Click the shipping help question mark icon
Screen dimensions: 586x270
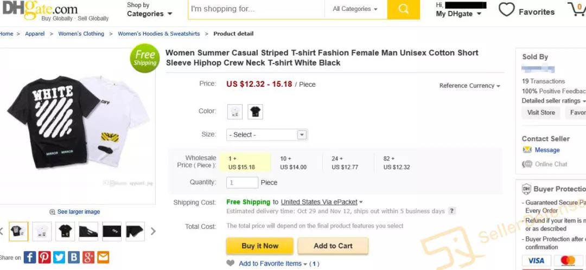(452, 211)
